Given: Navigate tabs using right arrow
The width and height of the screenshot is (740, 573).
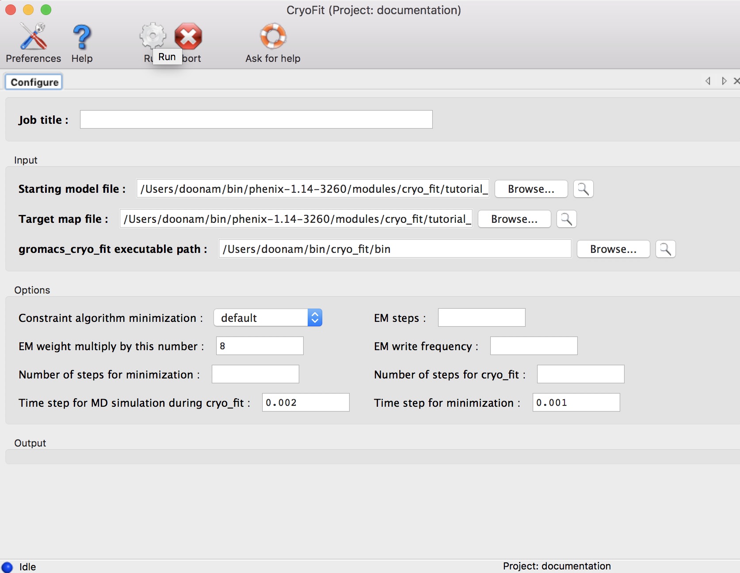Looking at the screenshot, I should coord(724,81).
